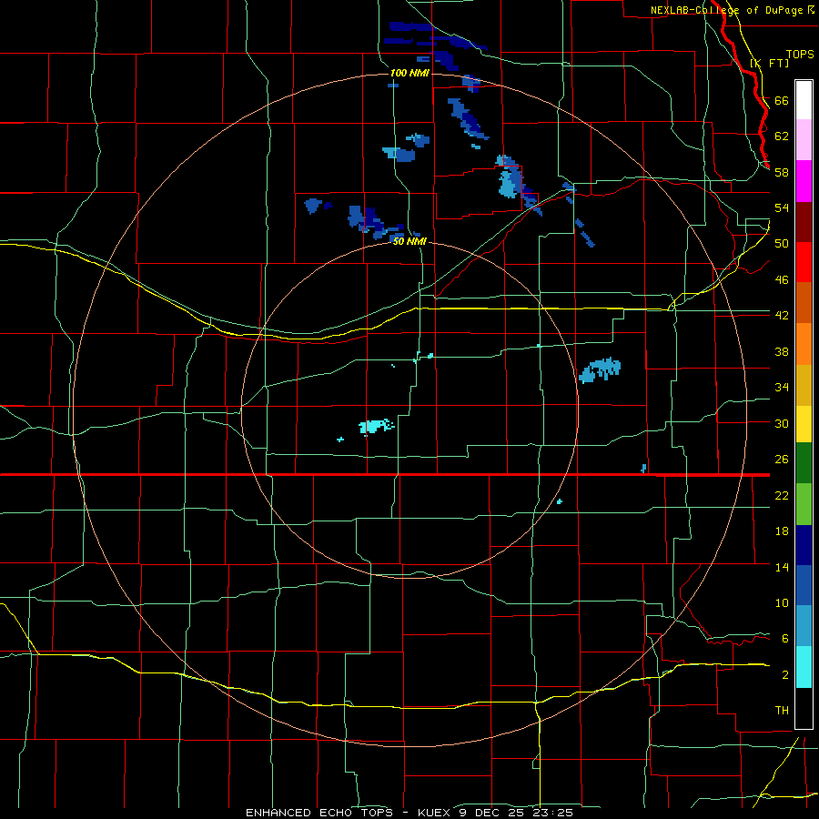Image resolution: width=819 pixels, height=819 pixels.
Task: Click the yellow legend swatch
Action: pyautogui.click(x=804, y=424)
